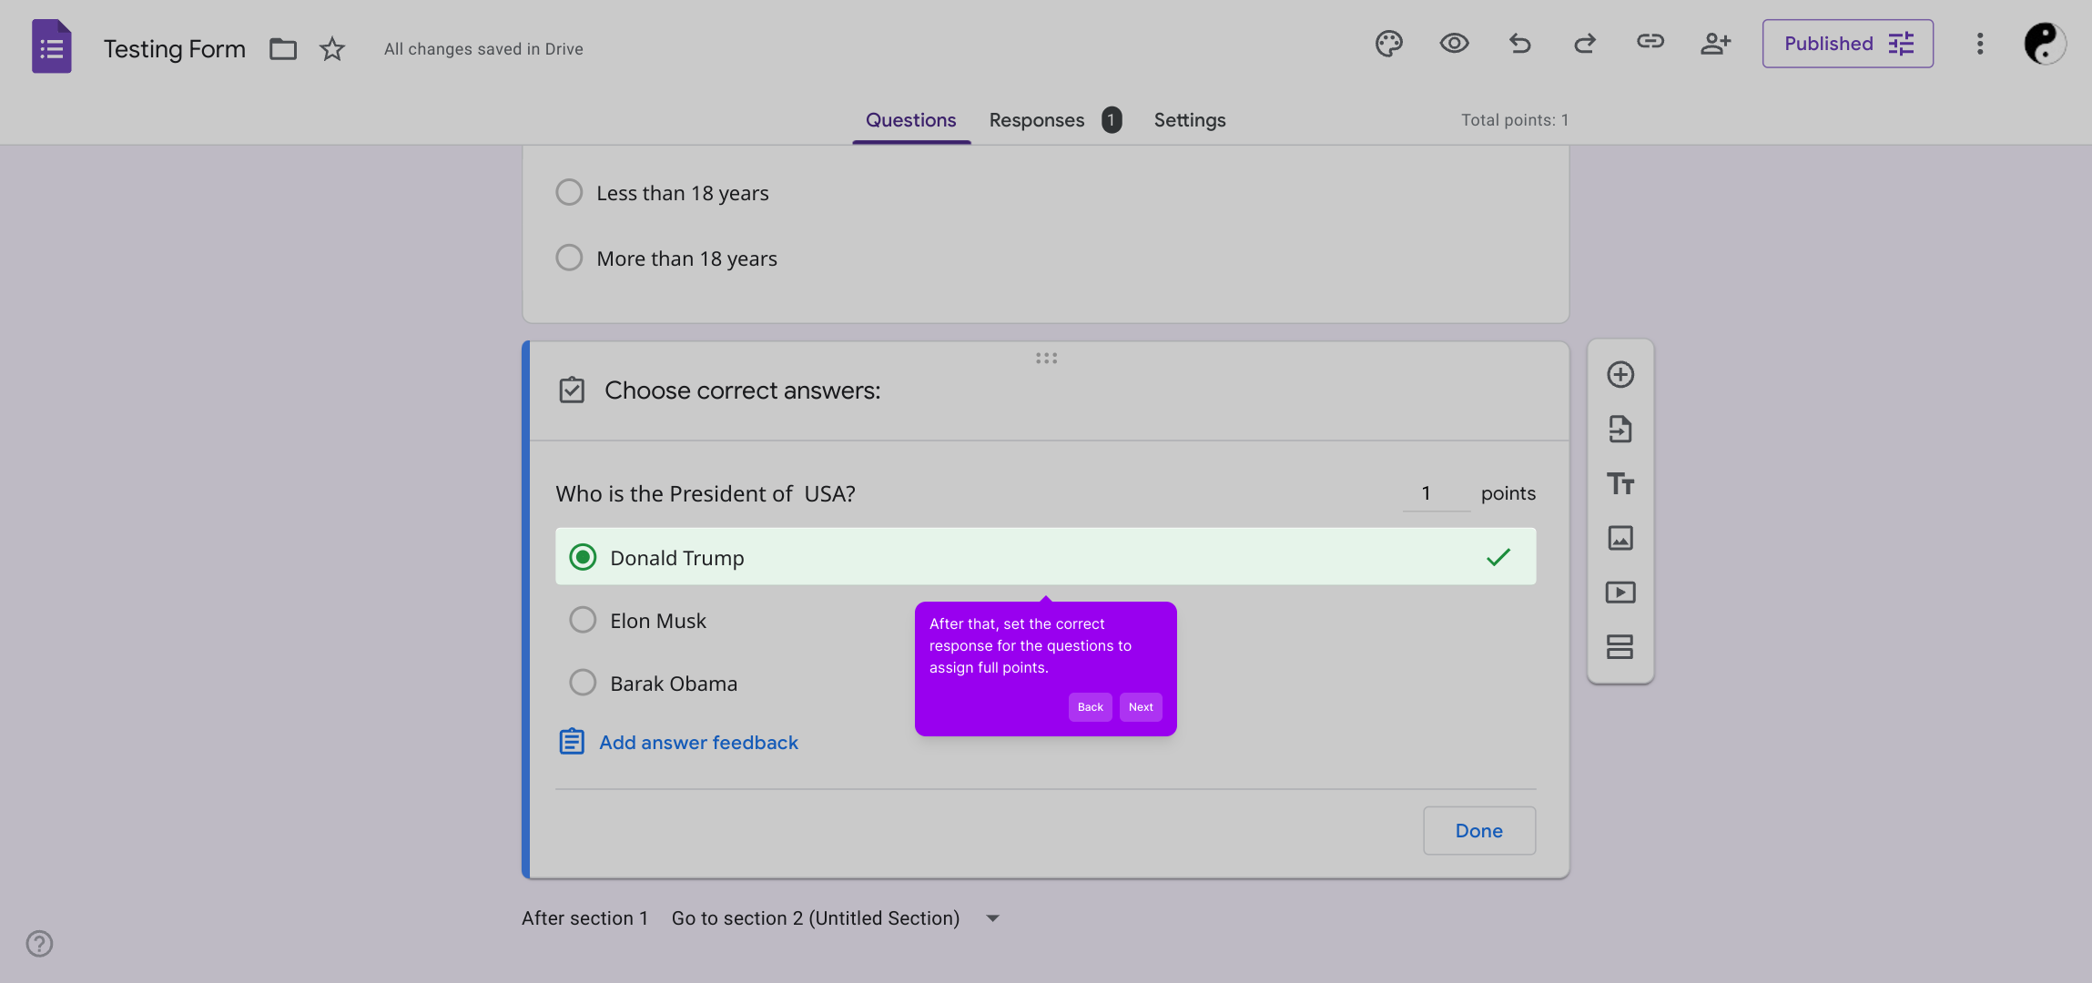
Task: Open the customize theme palette
Action: click(x=1388, y=44)
